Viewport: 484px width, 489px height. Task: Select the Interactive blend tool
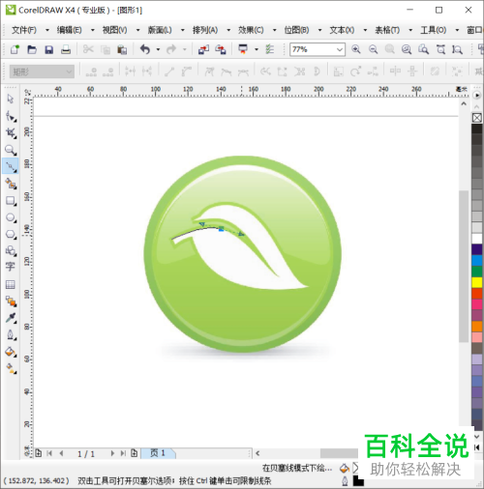click(x=11, y=302)
